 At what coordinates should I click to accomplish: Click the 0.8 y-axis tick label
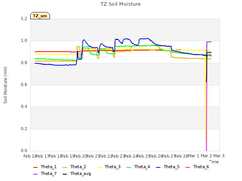(x=24, y=63)
